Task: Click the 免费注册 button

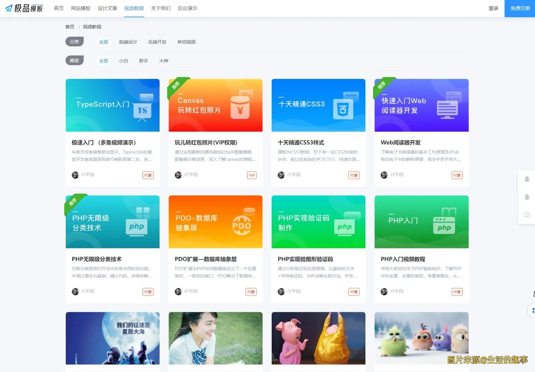Action: coord(519,8)
